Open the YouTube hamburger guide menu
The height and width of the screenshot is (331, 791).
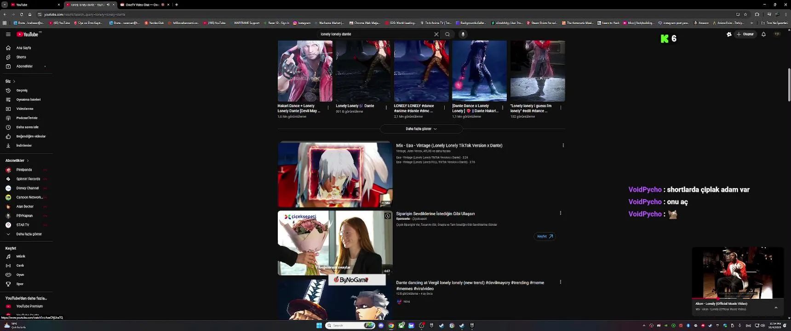pos(8,34)
